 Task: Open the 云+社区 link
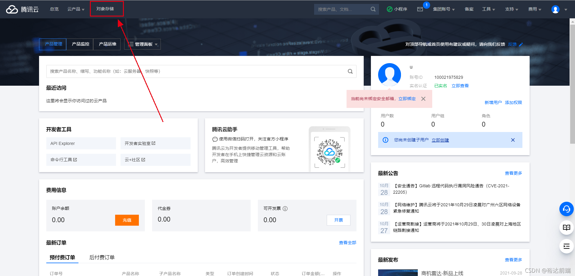[155, 160]
